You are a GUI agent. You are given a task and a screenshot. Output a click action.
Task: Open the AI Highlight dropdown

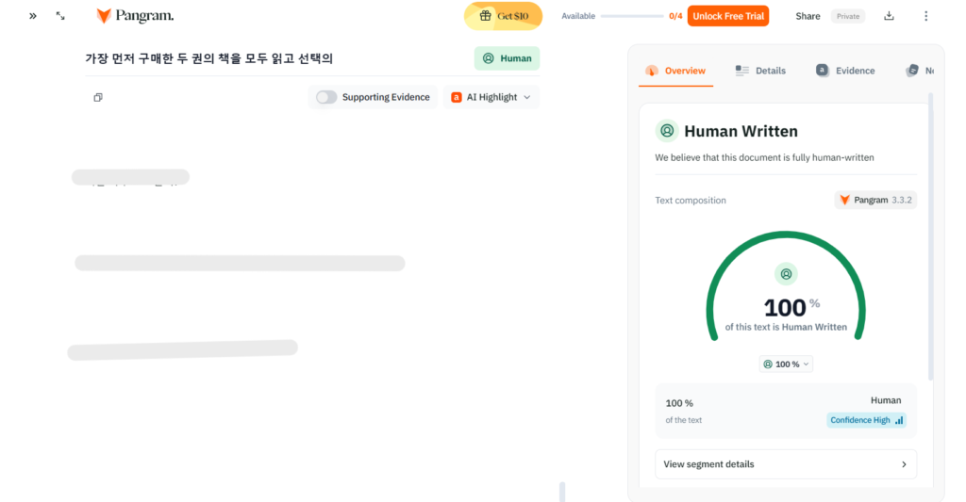click(x=491, y=97)
